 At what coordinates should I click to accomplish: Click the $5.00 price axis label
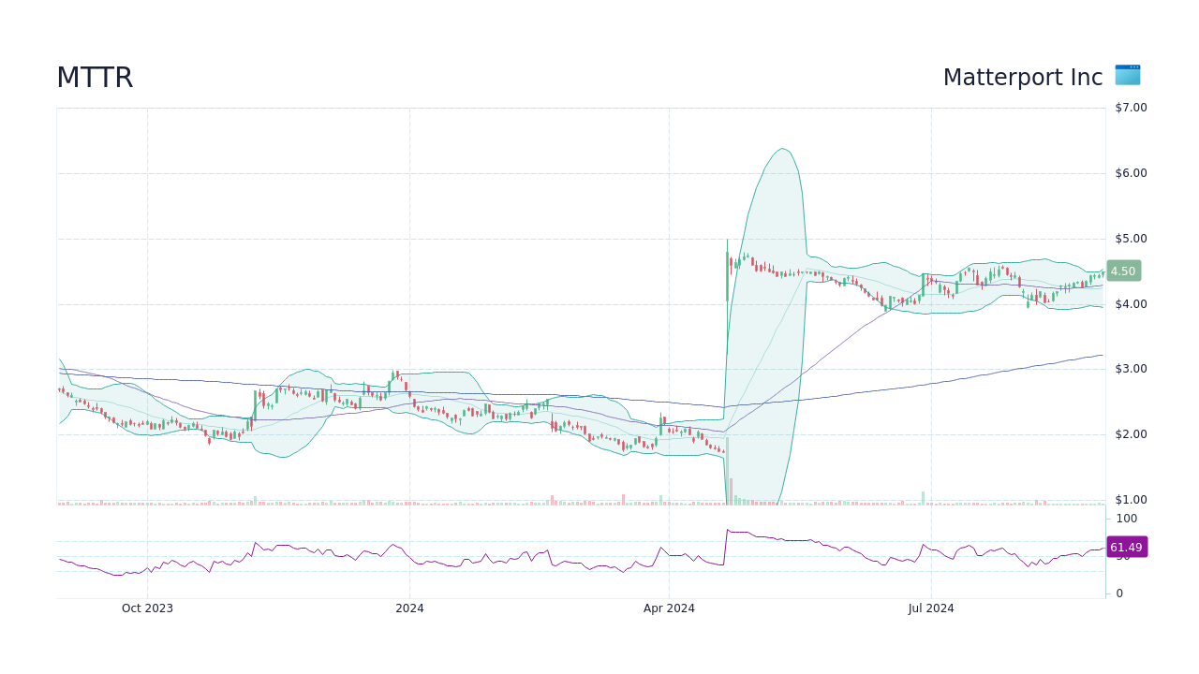coord(1131,239)
